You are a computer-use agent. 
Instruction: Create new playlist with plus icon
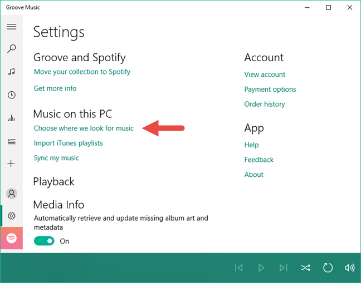click(11, 163)
